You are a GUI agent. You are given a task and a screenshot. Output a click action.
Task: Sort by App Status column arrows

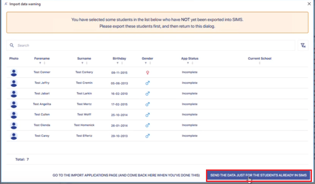coord(192,63)
